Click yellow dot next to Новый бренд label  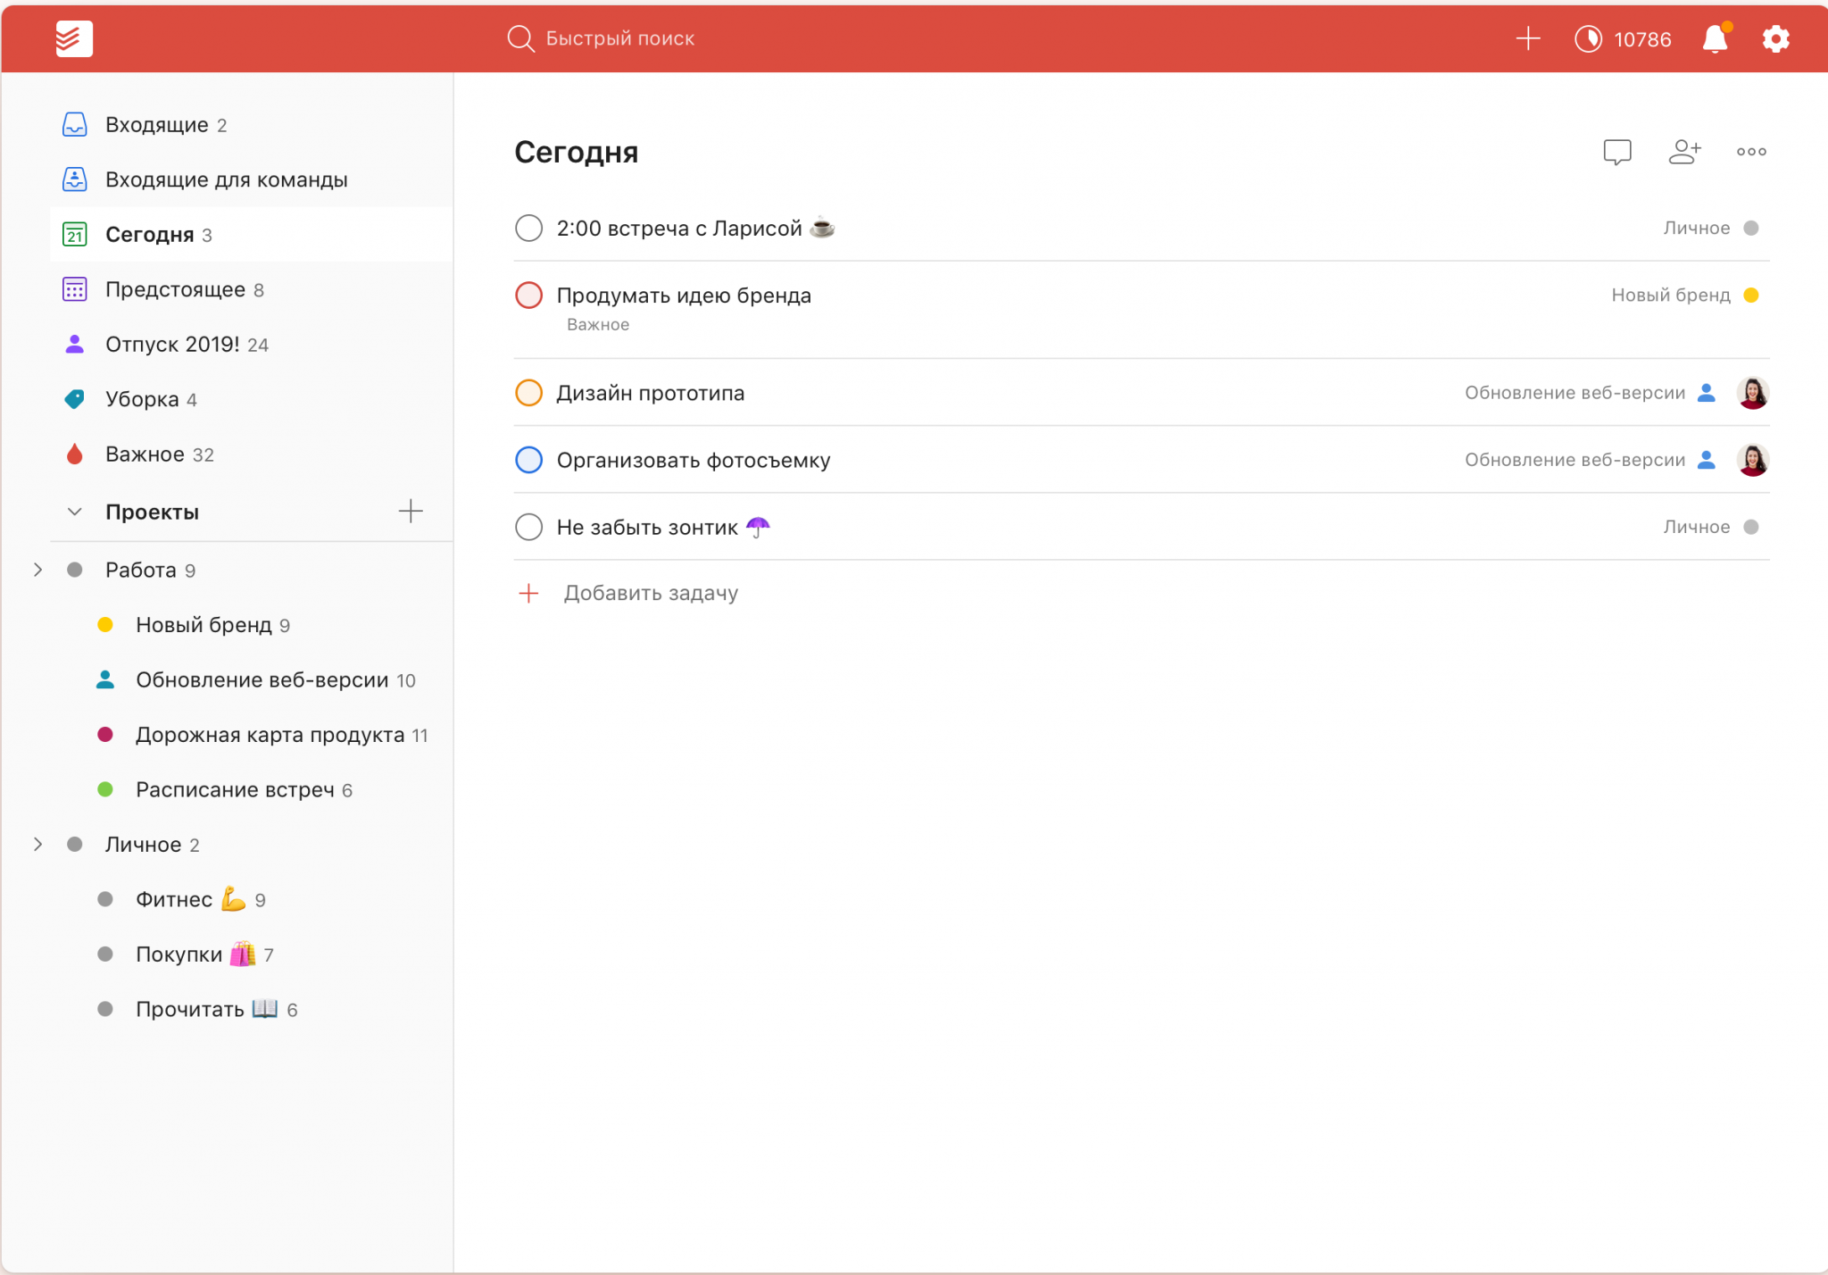pos(1750,296)
